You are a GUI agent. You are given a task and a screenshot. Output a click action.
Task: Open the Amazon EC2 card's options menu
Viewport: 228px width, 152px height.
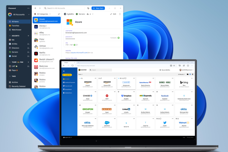coord(115,78)
